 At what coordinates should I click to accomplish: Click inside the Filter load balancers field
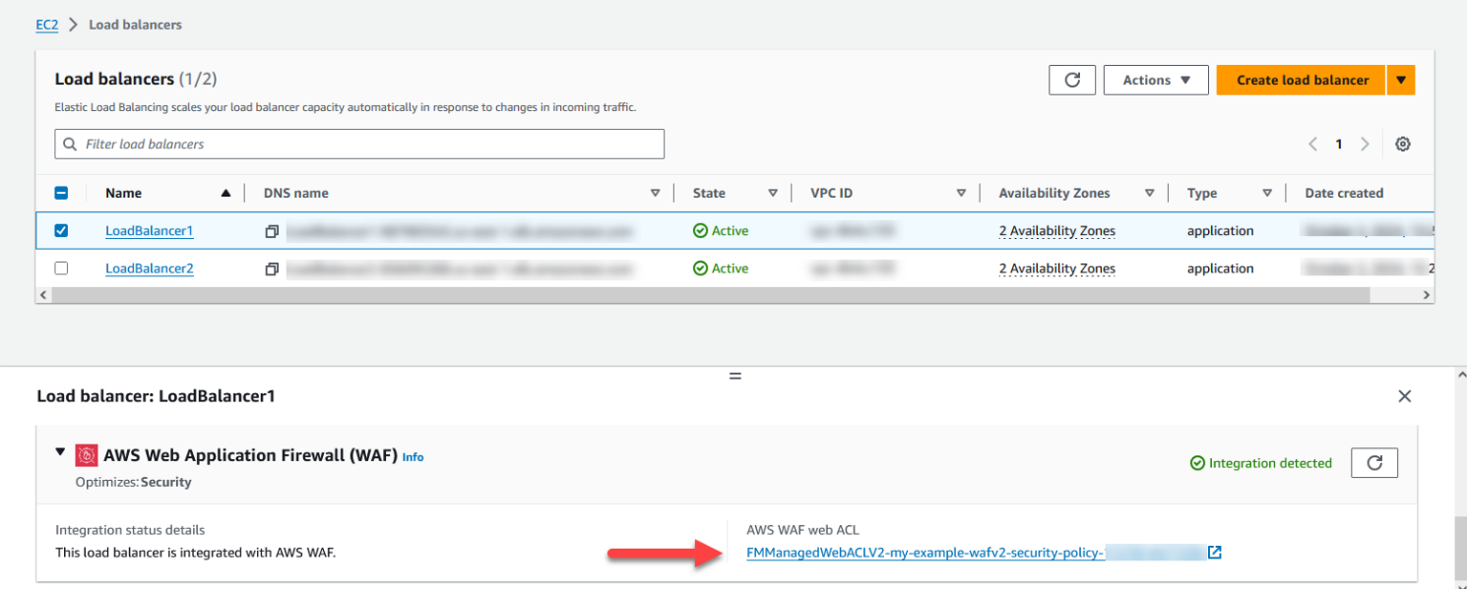point(359,144)
